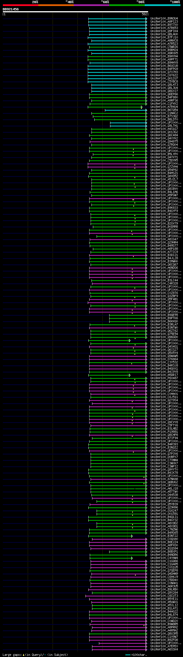Select the UniRef100_Q9LTH1 label
This screenshot has width=183, height=657.
pos(164,126)
